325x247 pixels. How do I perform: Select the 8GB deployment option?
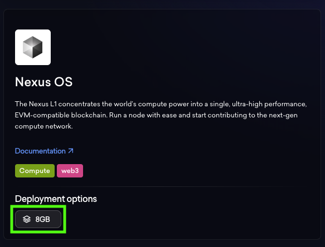[x=38, y=219]
